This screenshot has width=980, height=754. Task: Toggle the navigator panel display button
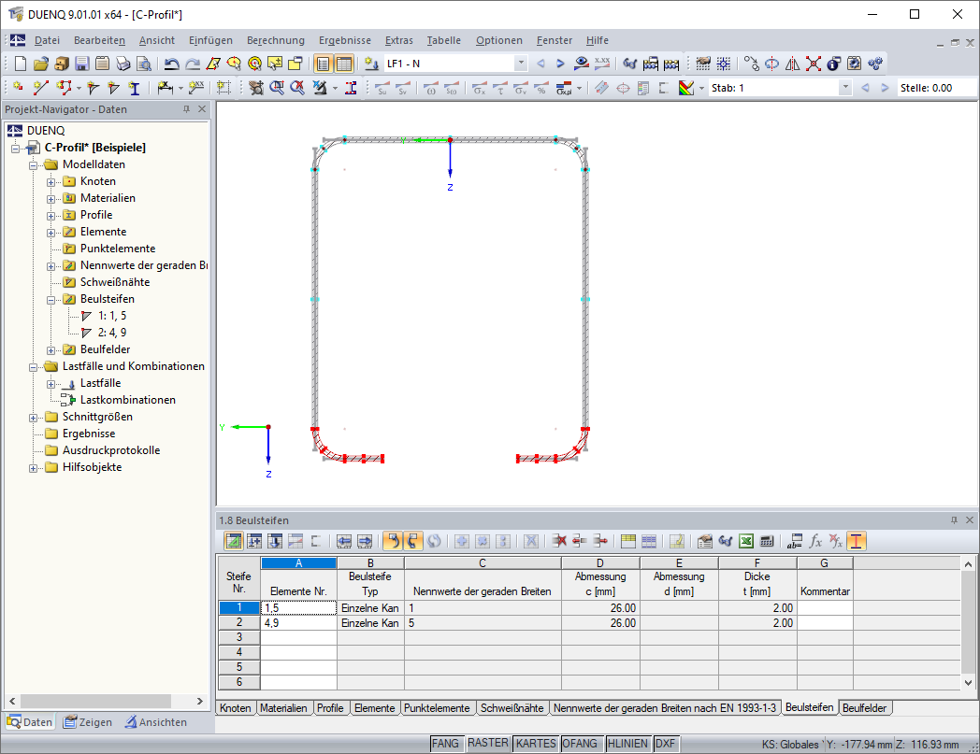point(324,64)
